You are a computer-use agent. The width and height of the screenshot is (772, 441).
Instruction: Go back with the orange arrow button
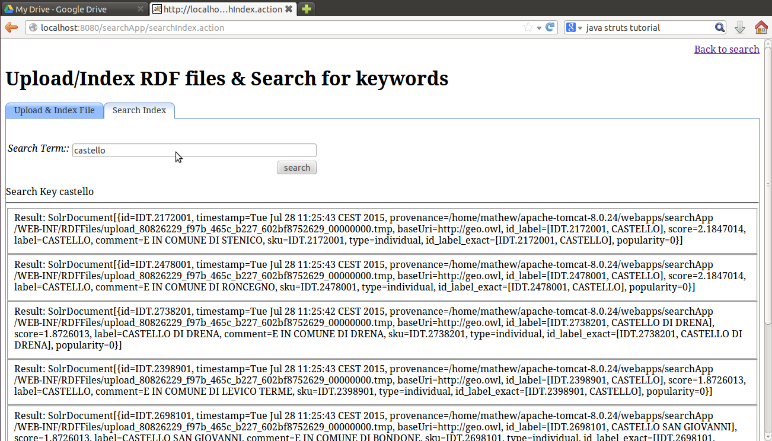(11, 27)
